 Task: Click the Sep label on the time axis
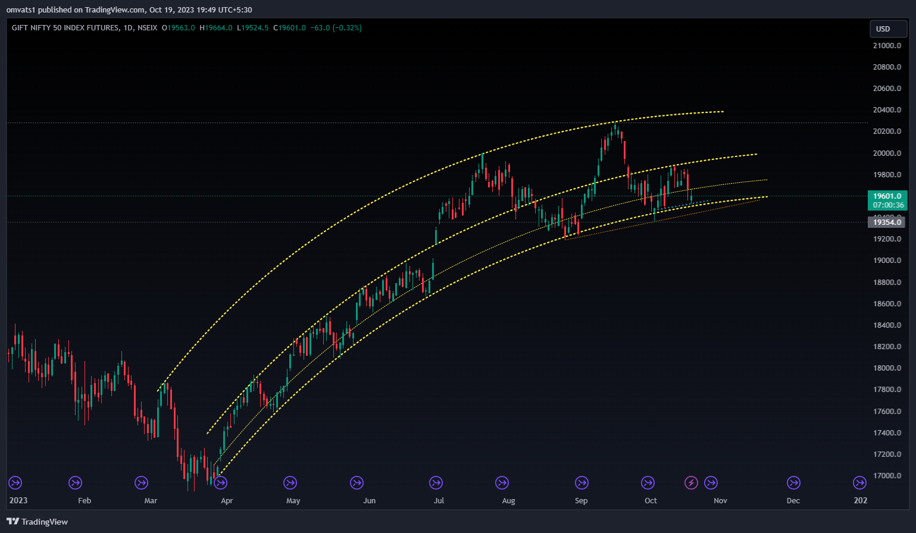[x=582, y=501]
